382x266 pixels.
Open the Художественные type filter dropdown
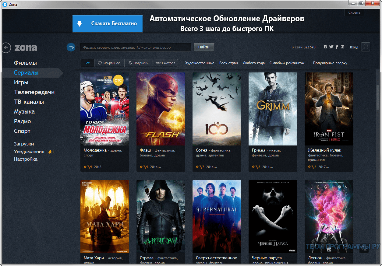click(200, 63)
